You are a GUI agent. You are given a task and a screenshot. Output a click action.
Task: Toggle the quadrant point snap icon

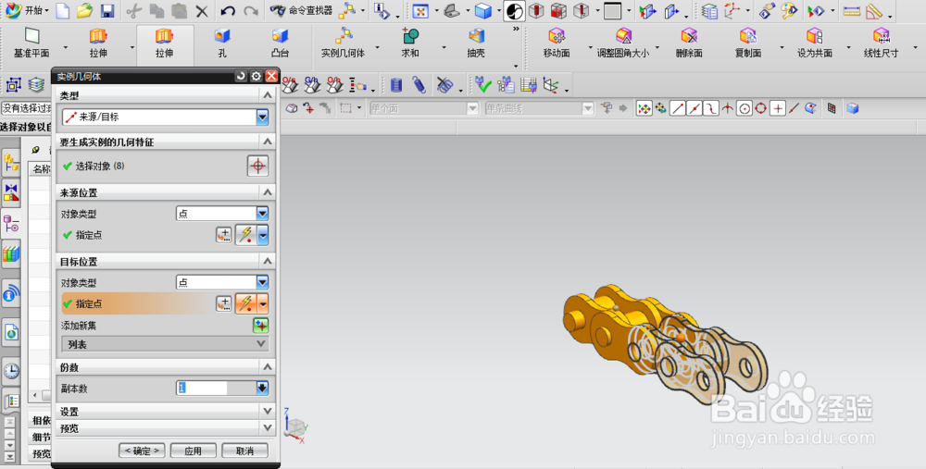[x=760, y=108]
